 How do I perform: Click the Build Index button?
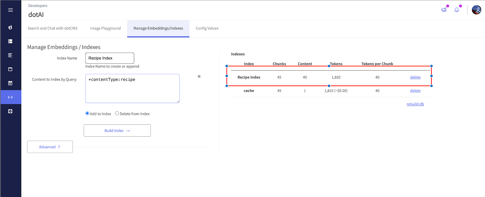pyautogui.click(x=117, y=131)
